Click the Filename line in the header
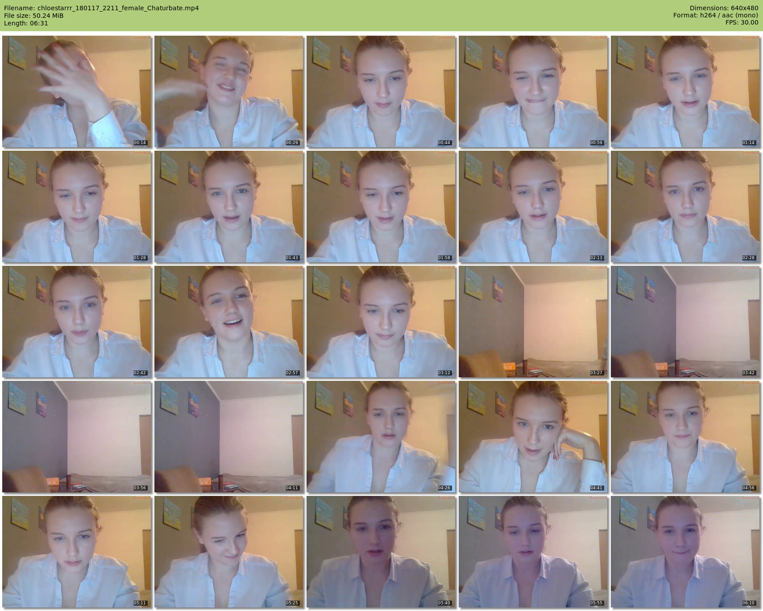 pyautogui.click(x=101, y=8)
